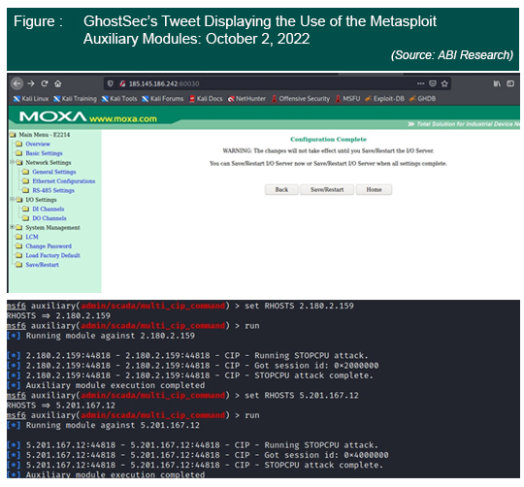Click the folder icon beside LCM

point(19,237)
